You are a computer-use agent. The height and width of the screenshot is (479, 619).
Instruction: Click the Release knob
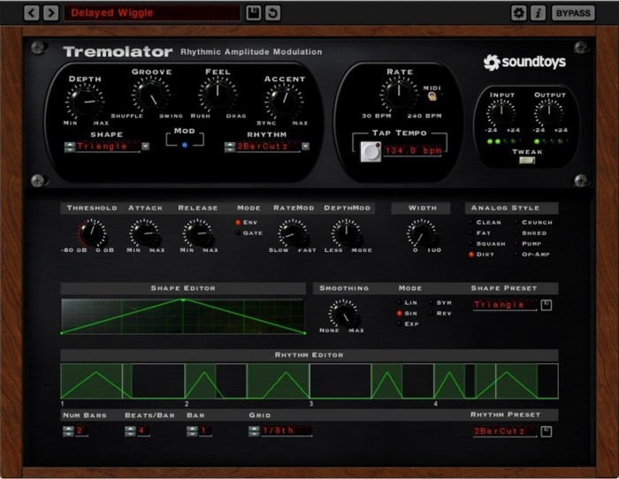(x=198, y=233)
